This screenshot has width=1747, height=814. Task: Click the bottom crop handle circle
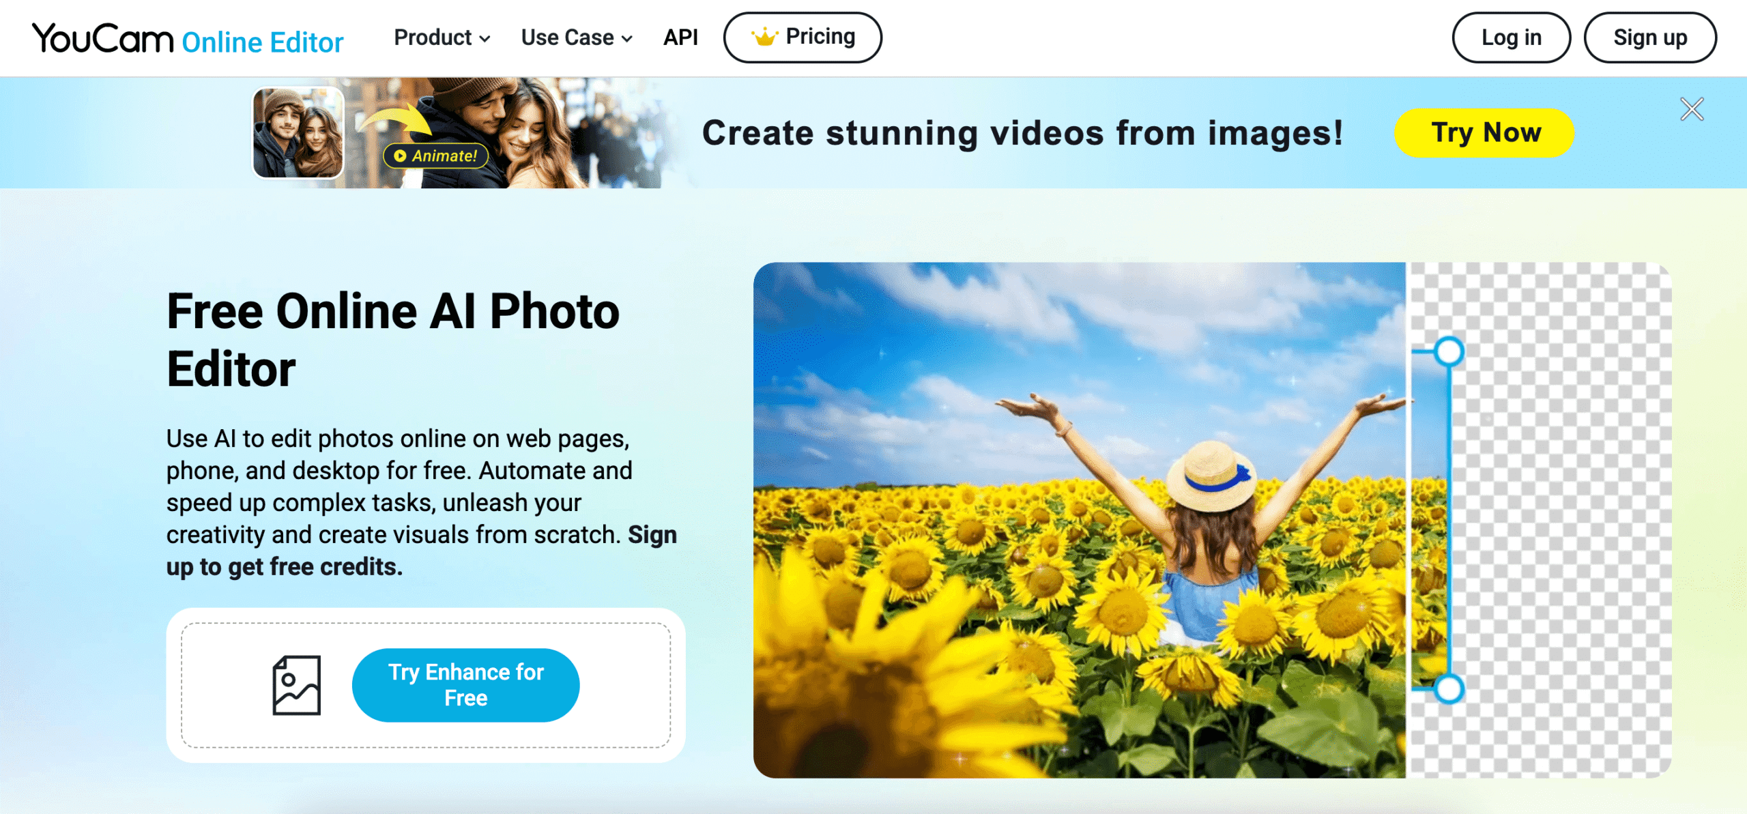[1448, 688]
